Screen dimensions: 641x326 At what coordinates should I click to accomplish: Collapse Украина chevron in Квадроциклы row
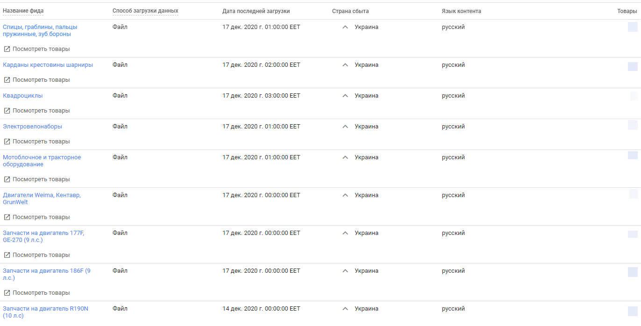[x=345, y=96]
